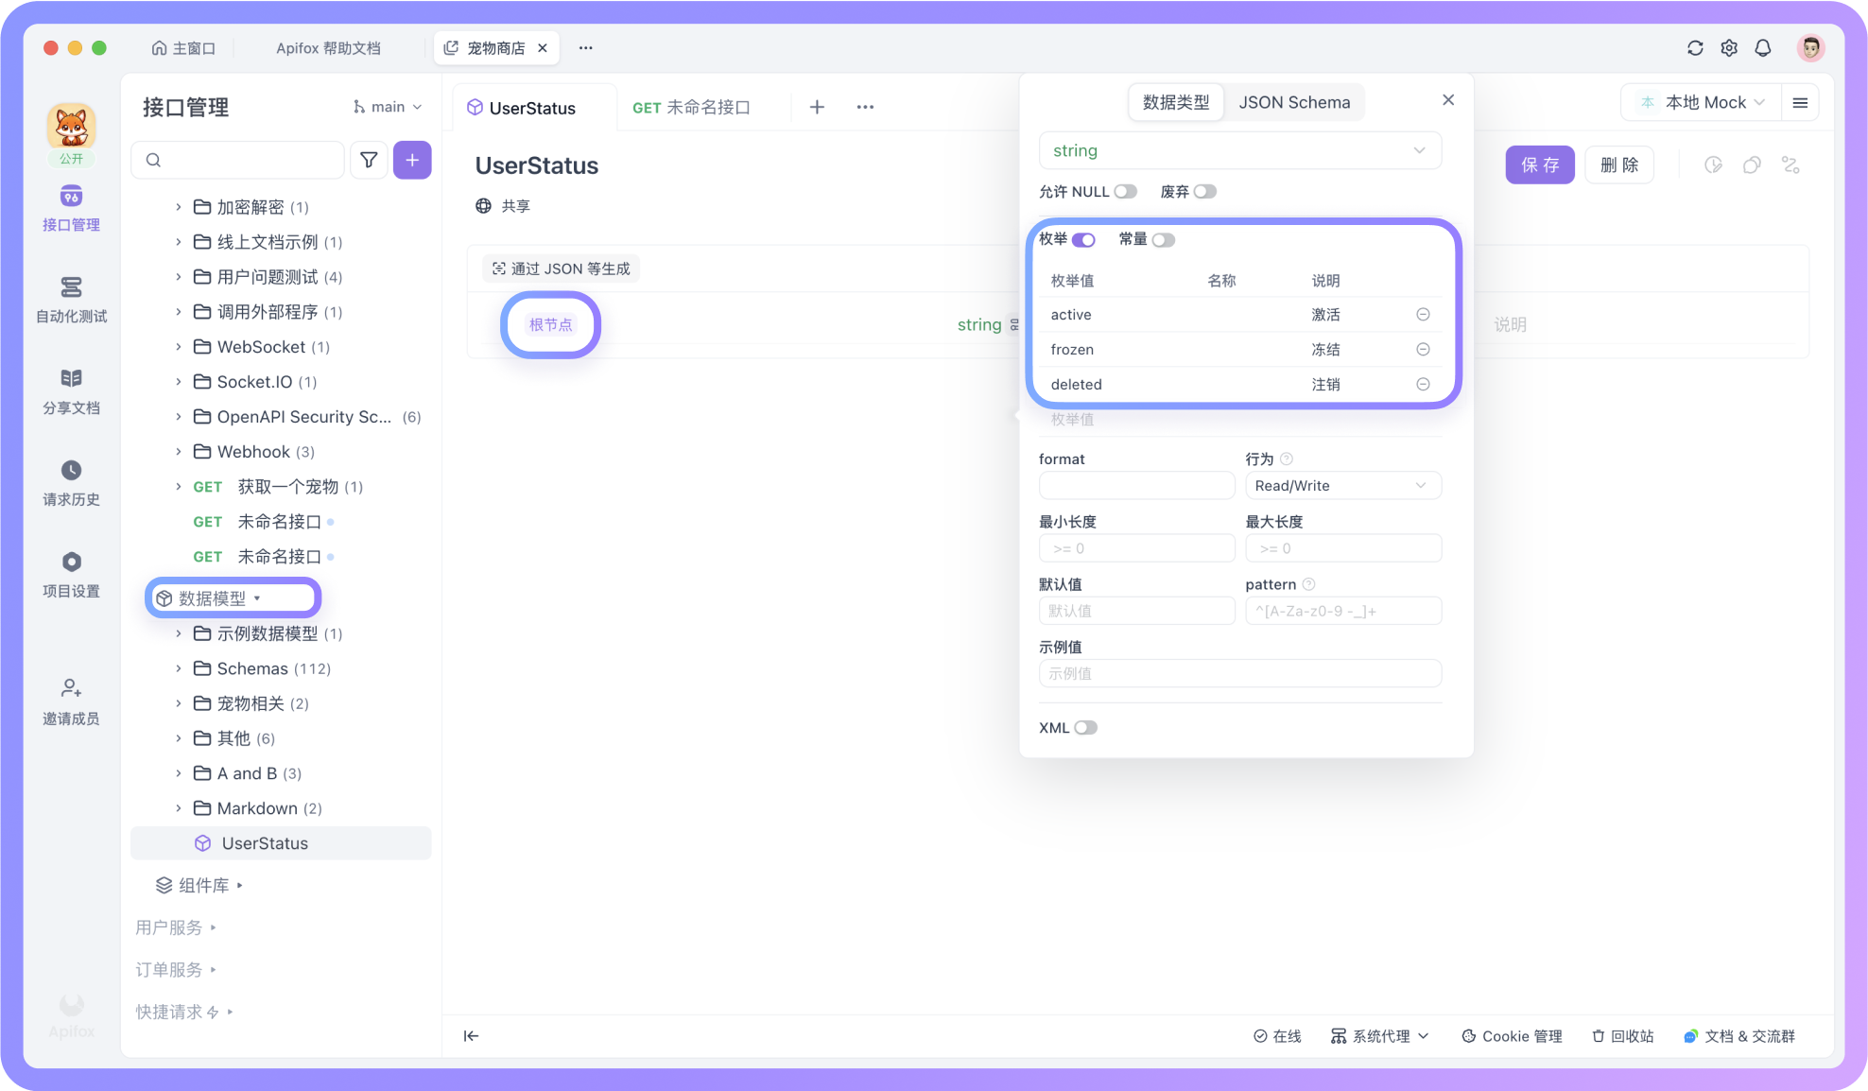Screen dimensions: 1868x1091
Task: Click 通过 JSON 等生成 button
Action: tap(561, 269)
